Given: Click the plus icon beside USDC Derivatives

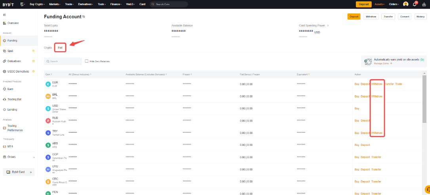Looking at the screenshot, I should tap(33, 71).
